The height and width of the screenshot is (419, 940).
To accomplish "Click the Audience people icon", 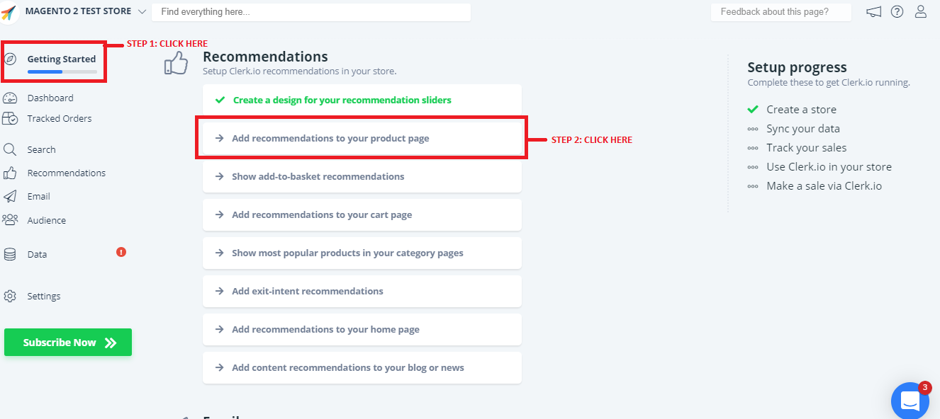I will click(x=10, y=220).
